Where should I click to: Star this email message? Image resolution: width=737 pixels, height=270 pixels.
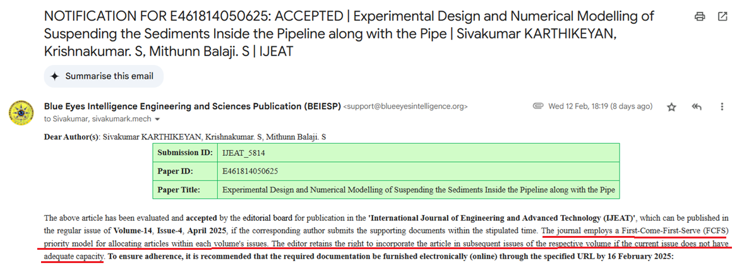point(672,107)
